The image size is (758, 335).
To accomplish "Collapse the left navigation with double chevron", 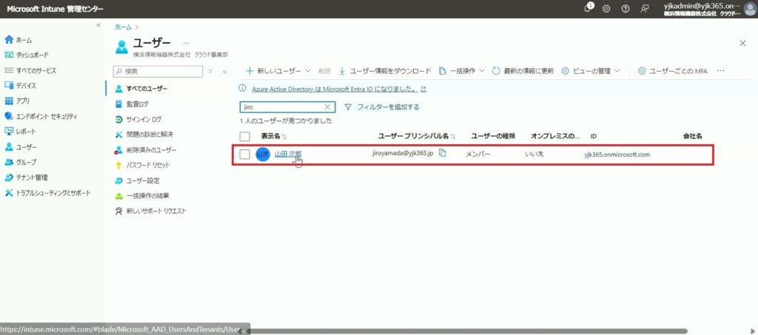I will 98,24.
